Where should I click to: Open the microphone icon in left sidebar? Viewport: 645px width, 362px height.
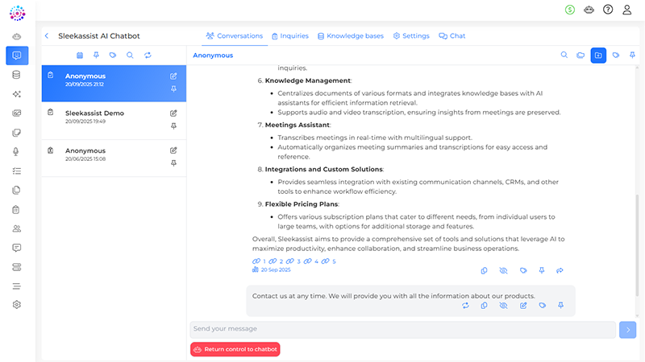click(x=17, y=152)
